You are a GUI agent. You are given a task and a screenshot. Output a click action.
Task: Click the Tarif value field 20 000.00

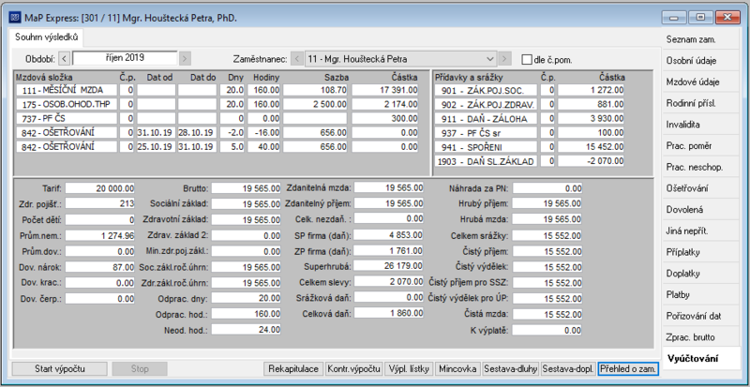point(100,188)
